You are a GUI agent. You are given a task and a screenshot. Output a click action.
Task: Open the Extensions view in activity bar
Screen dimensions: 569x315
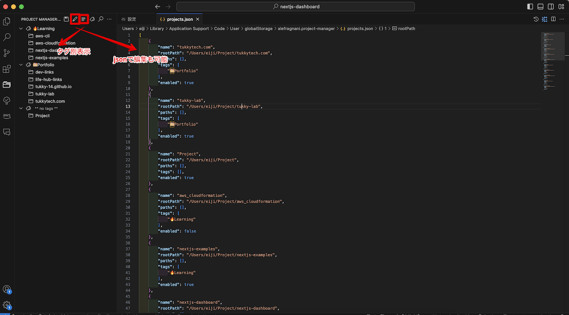pos(7,69)
